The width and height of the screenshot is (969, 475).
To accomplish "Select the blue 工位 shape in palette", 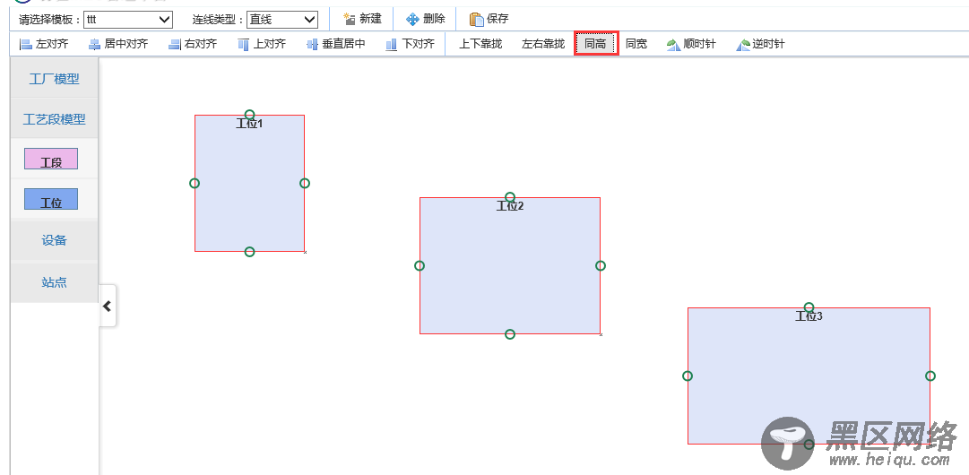I will (x=51, y=199).
